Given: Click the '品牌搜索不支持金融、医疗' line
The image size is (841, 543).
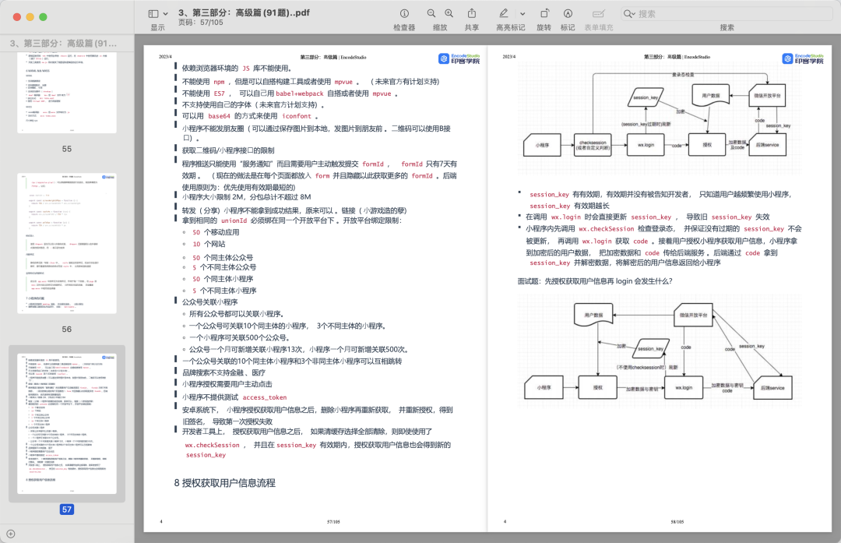Looking at the screenshot, I should [223, 372].
